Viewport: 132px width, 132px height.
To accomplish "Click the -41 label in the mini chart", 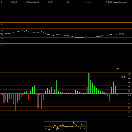I will coord(85,128).
